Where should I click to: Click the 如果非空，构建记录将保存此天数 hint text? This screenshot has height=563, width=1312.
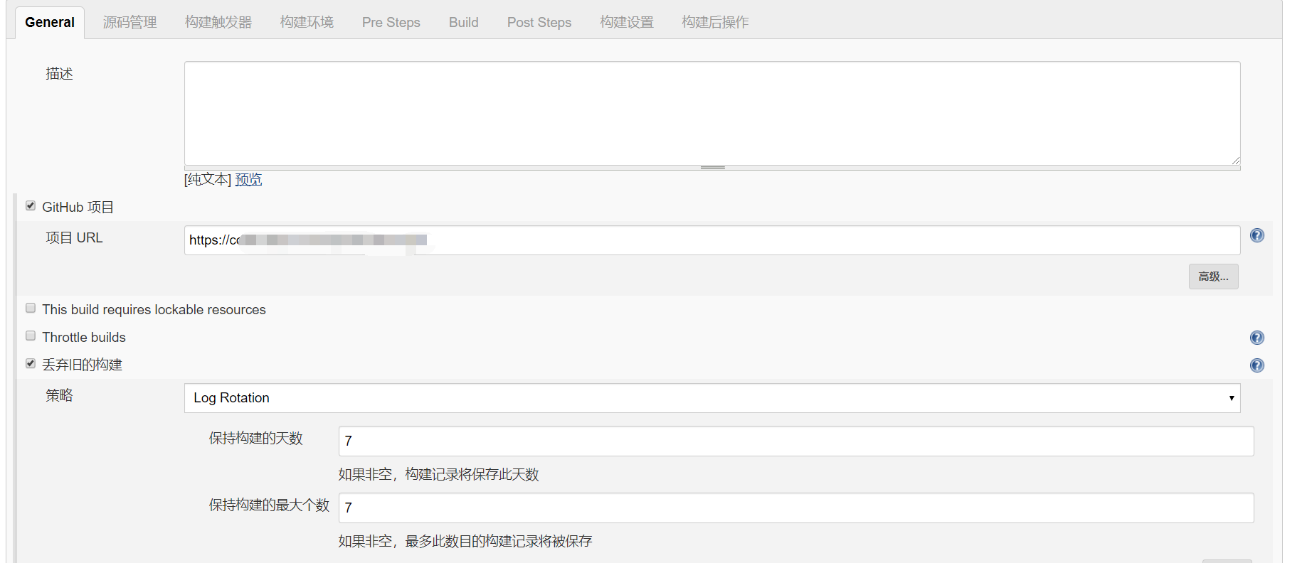(x=438, y=474)
